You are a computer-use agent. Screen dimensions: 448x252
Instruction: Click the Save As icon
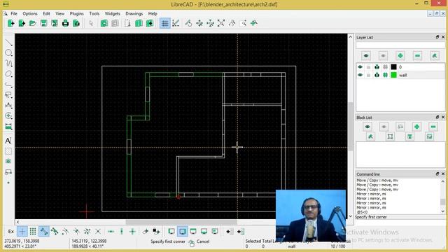point(55,23)
